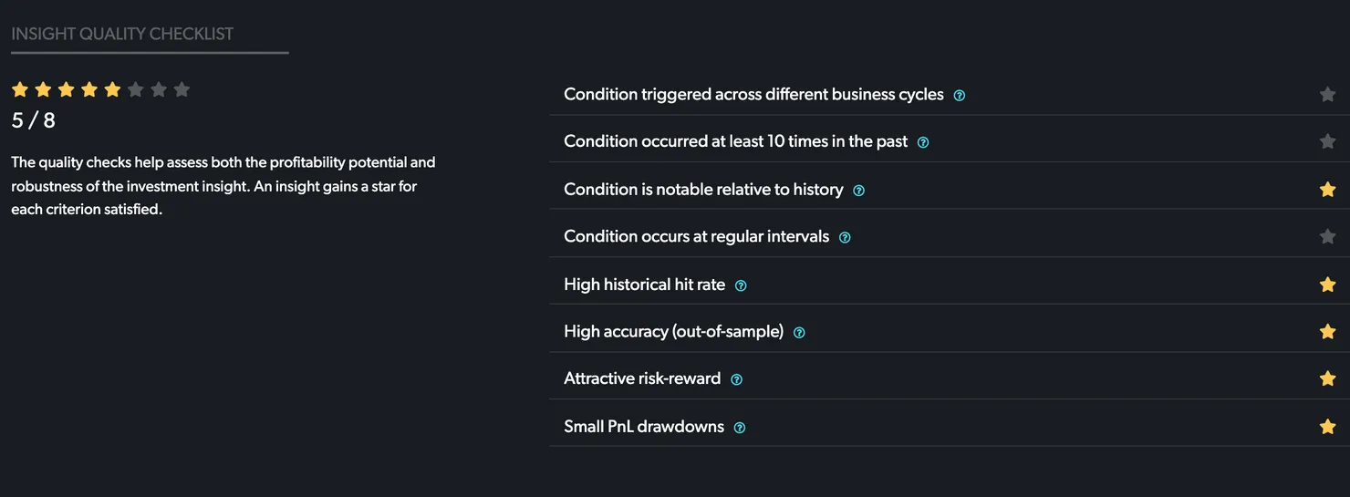
Task: Show help for regular intervals condition
Action: coord(845,237)
